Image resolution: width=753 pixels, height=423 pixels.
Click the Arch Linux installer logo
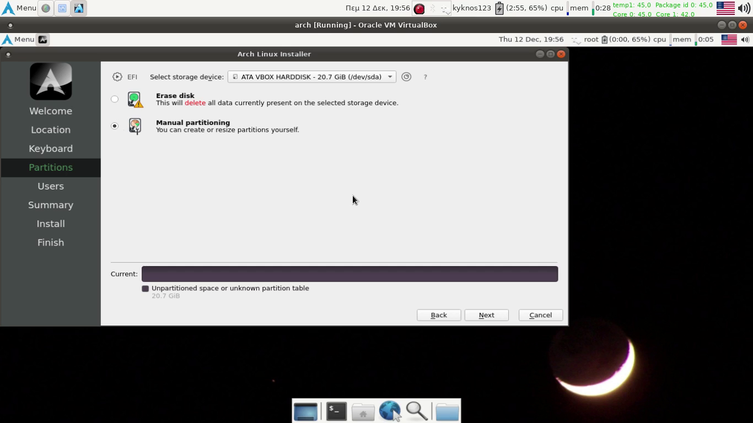(51, 82)
